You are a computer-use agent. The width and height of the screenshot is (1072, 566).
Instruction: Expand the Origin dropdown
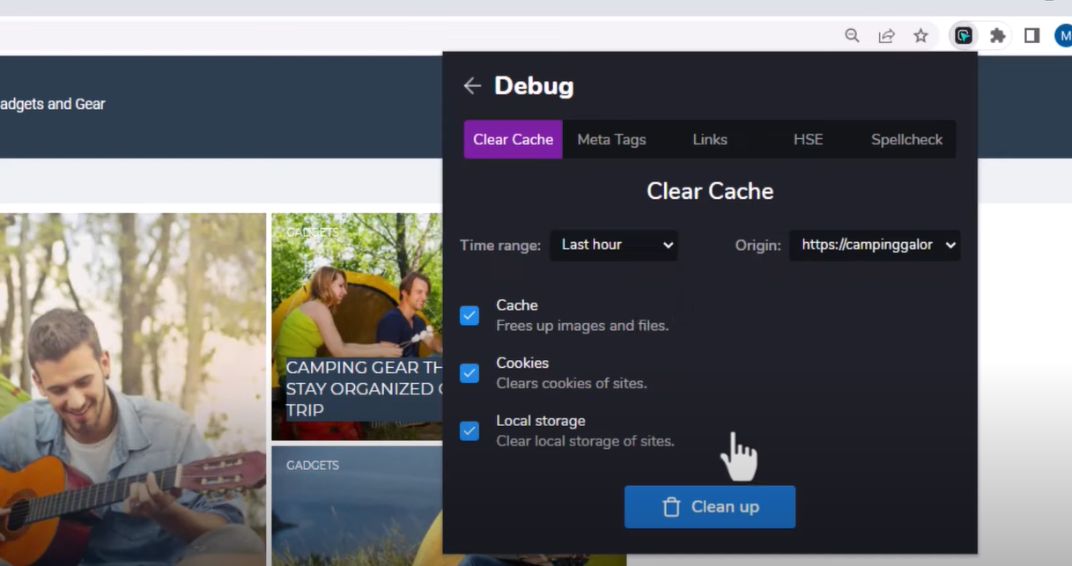coord(875,245)
